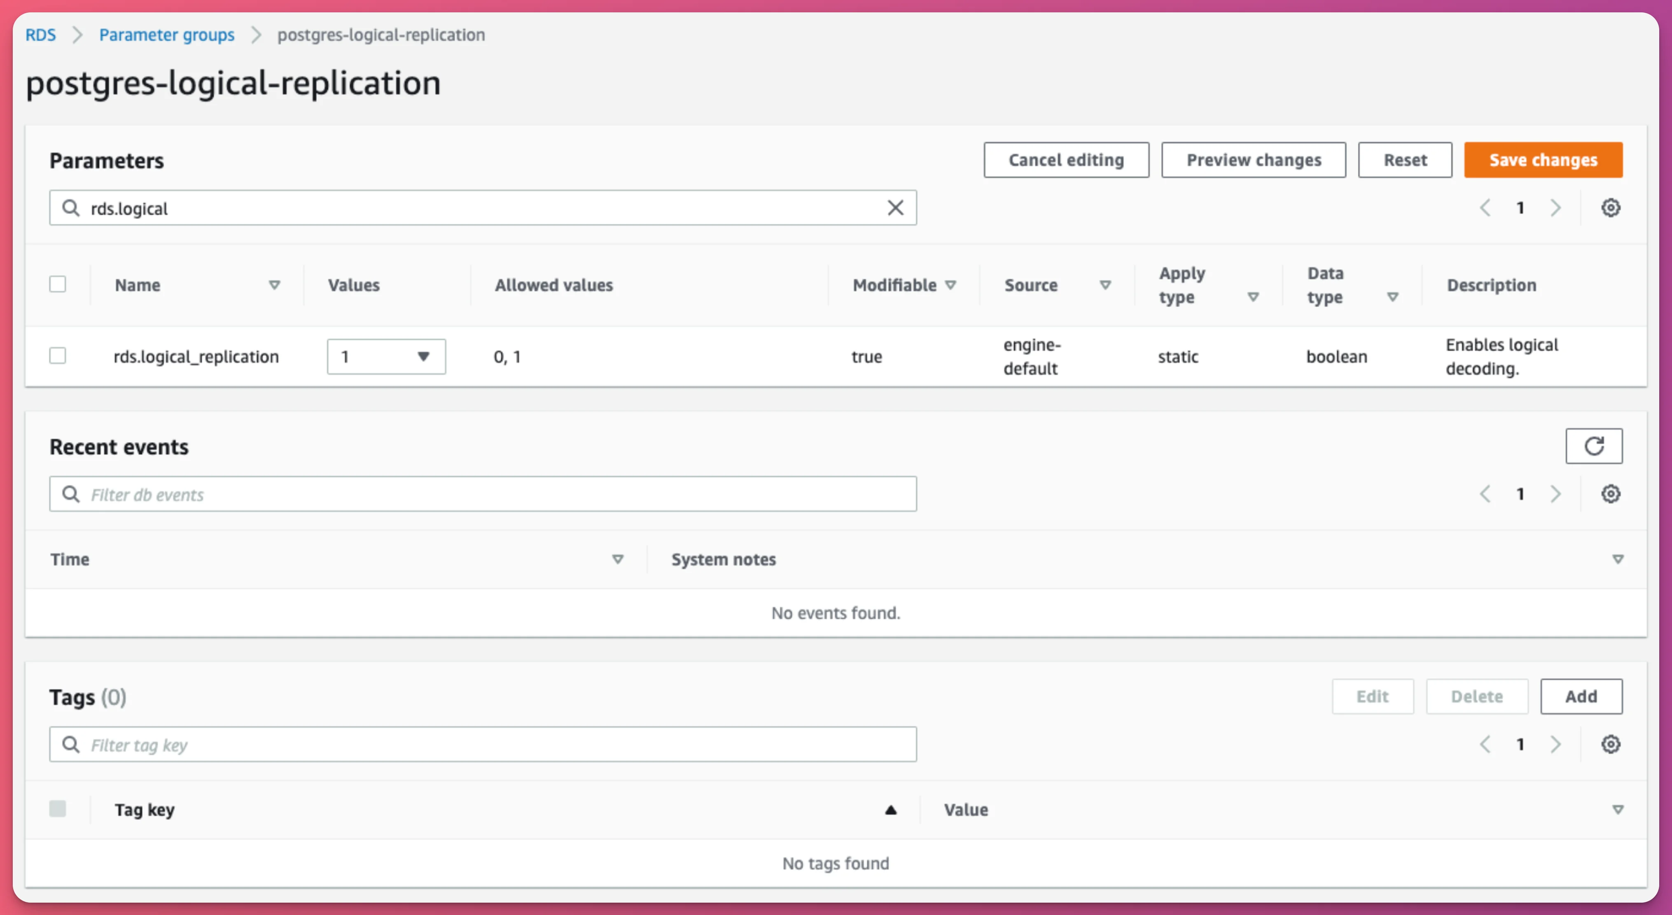Viewport: 1672px width, 915px height.
Task: Click the disabled Edit tag button
Action: pyautogui.click(x=1373, y=696)
